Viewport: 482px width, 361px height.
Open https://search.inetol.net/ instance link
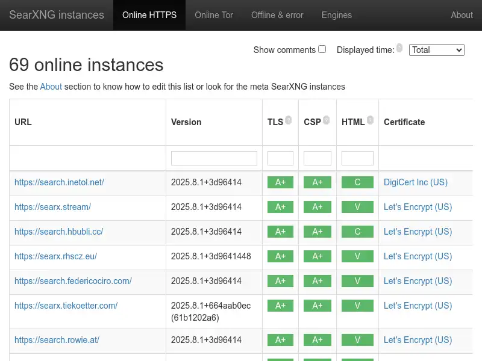tap(59, 182)
